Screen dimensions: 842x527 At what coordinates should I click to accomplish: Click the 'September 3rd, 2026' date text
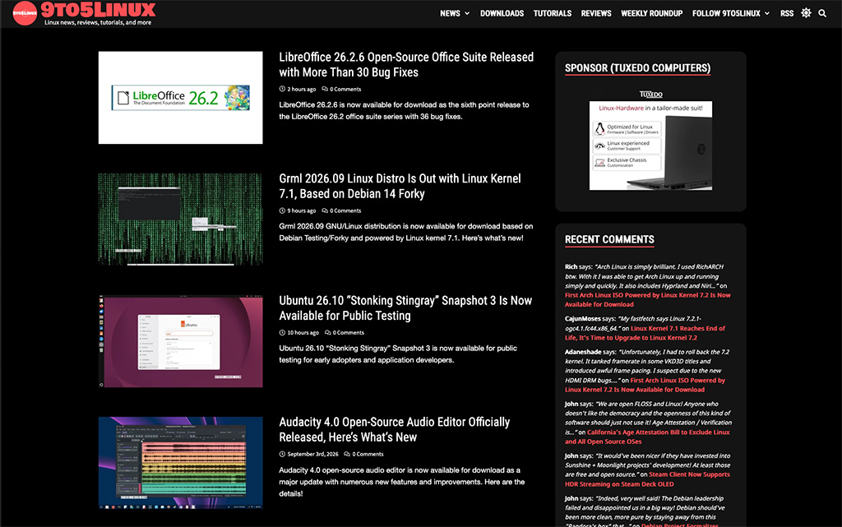312,454
